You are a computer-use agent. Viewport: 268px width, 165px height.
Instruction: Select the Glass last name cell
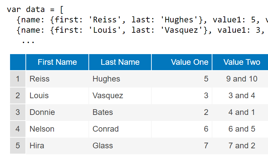point(120,146)
